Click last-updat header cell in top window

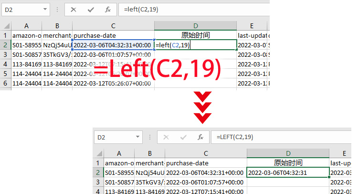252,35
